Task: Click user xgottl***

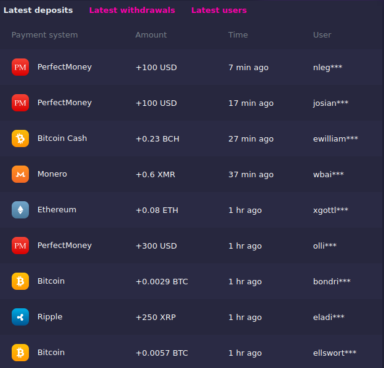Action: (x=330, y=210)
